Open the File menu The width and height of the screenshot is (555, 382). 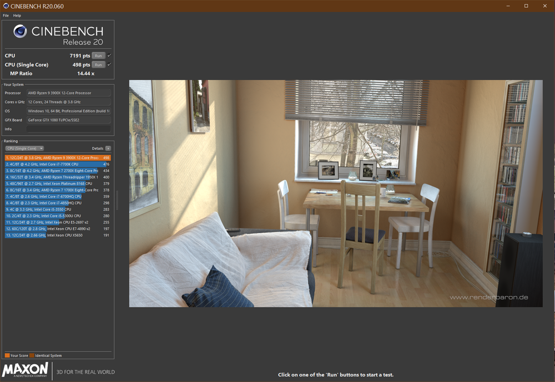[6, 16]
